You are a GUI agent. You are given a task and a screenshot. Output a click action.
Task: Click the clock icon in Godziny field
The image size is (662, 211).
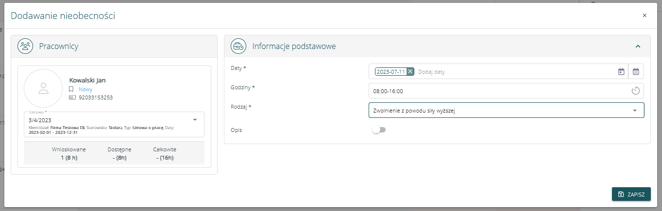point(635,91)
